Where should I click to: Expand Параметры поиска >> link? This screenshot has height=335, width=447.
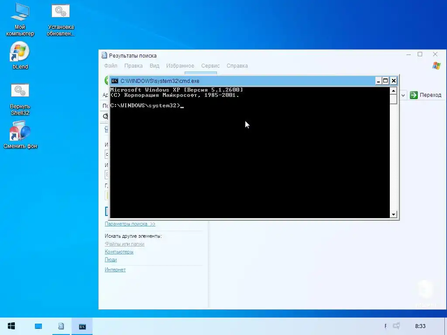point(130,224)
